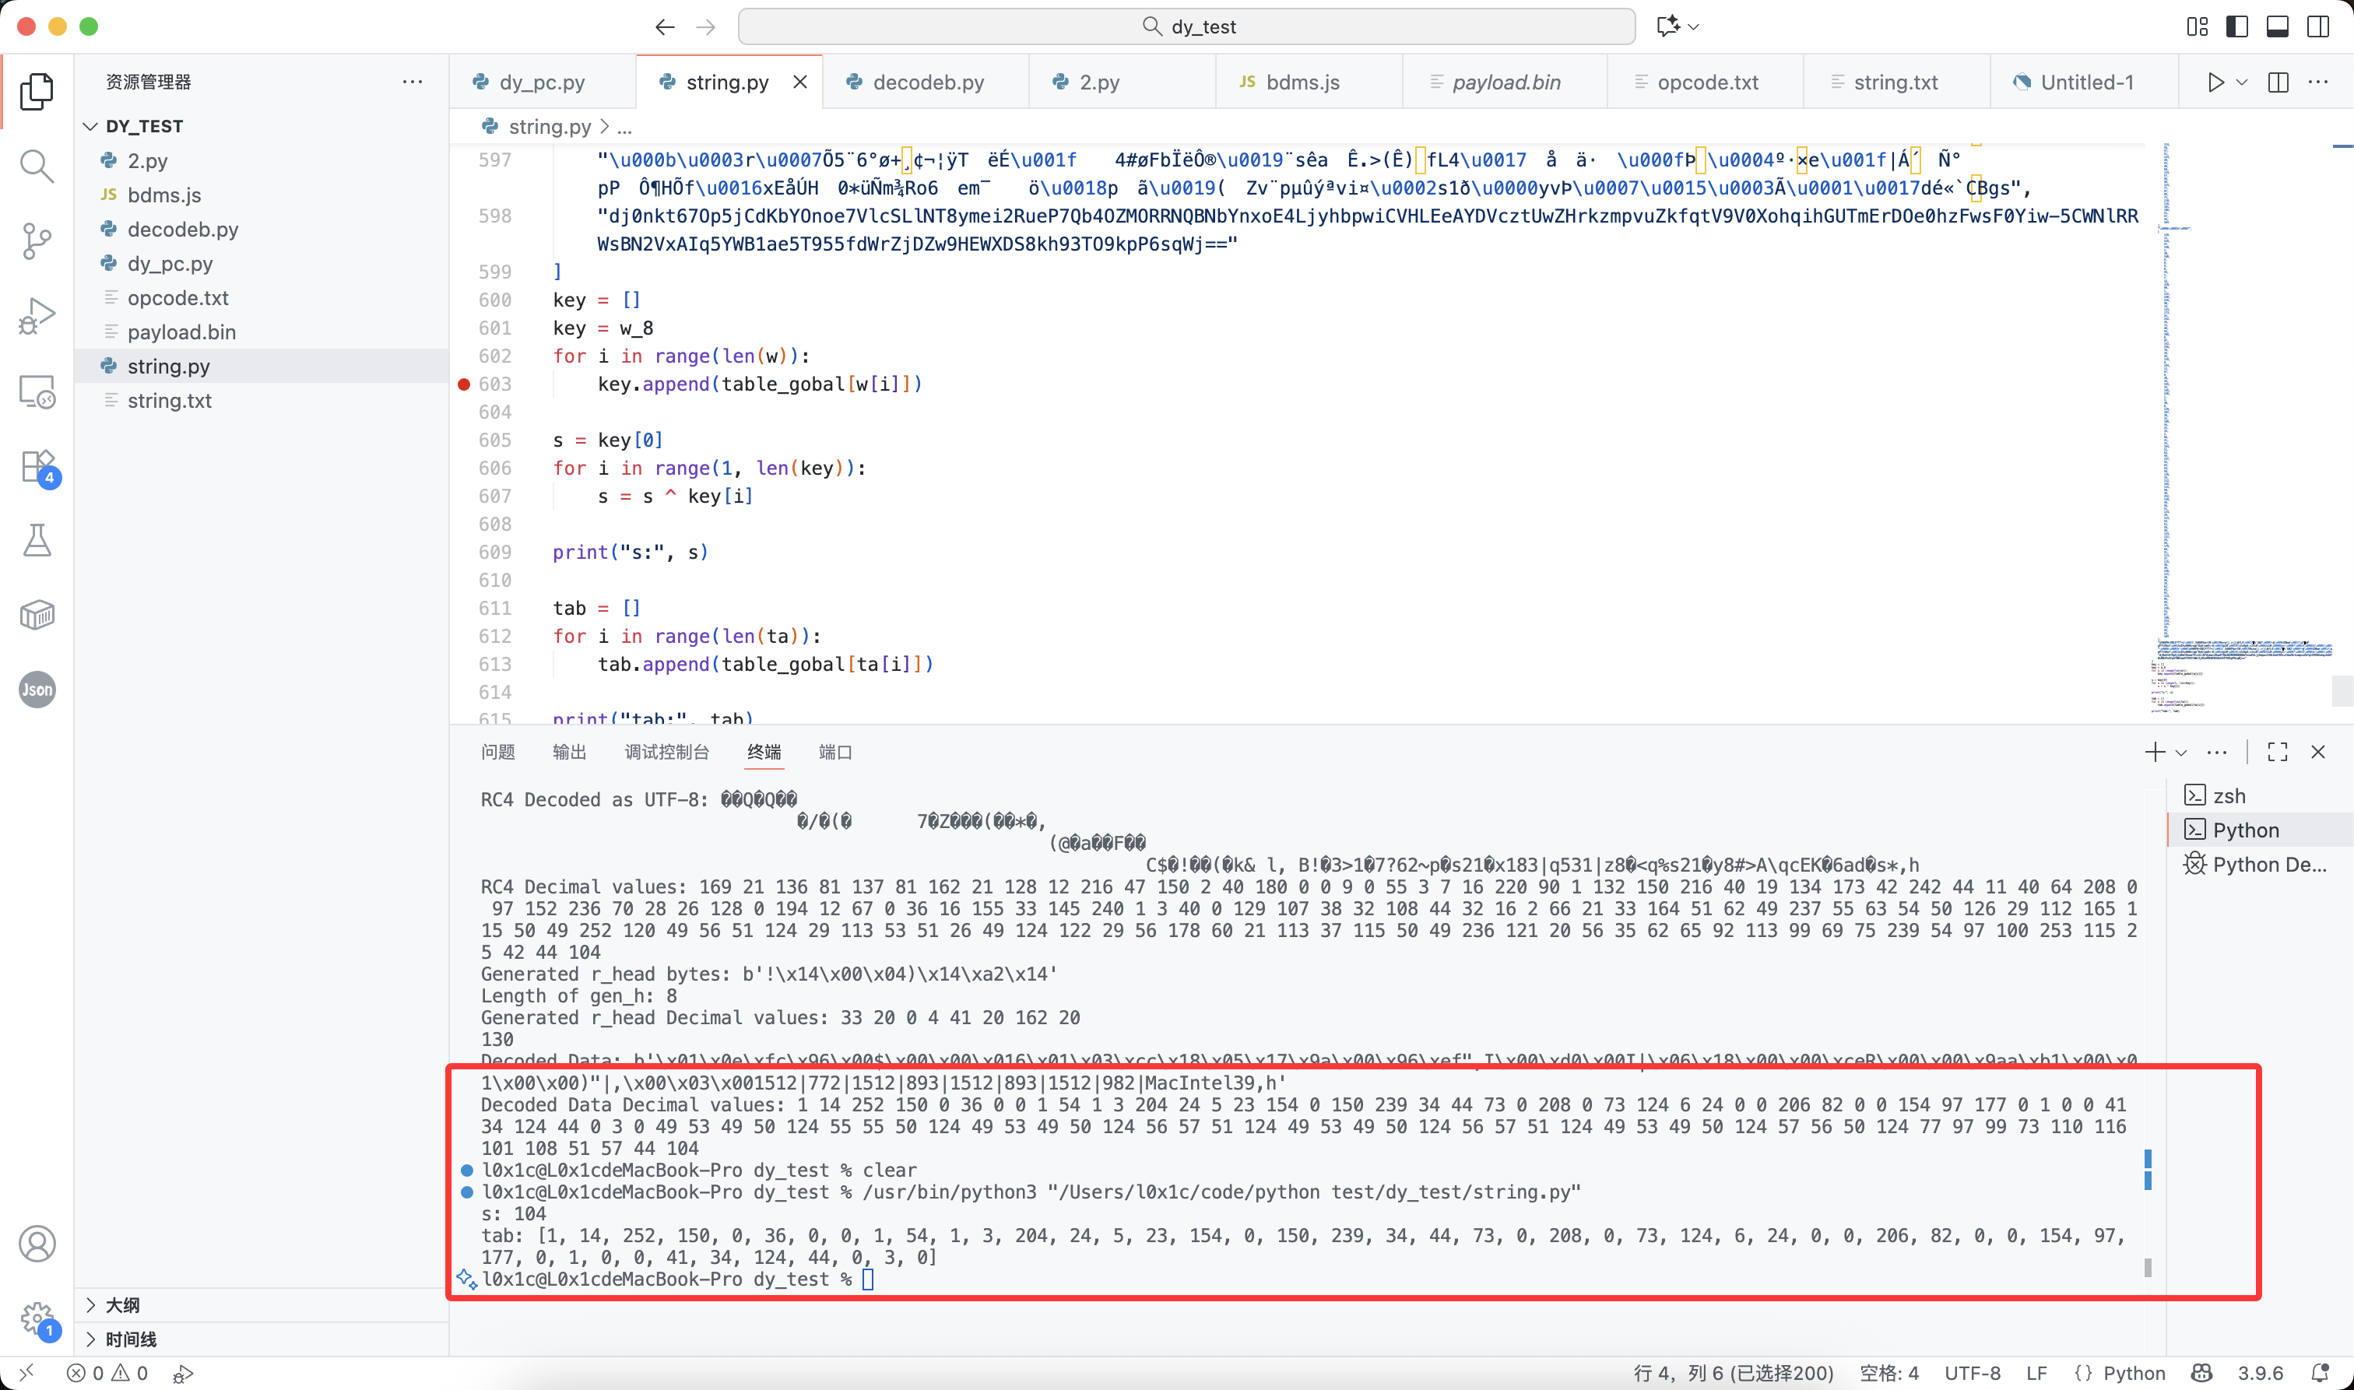
Task: Toggle the primary side bar
Action: pos(2237,26)
